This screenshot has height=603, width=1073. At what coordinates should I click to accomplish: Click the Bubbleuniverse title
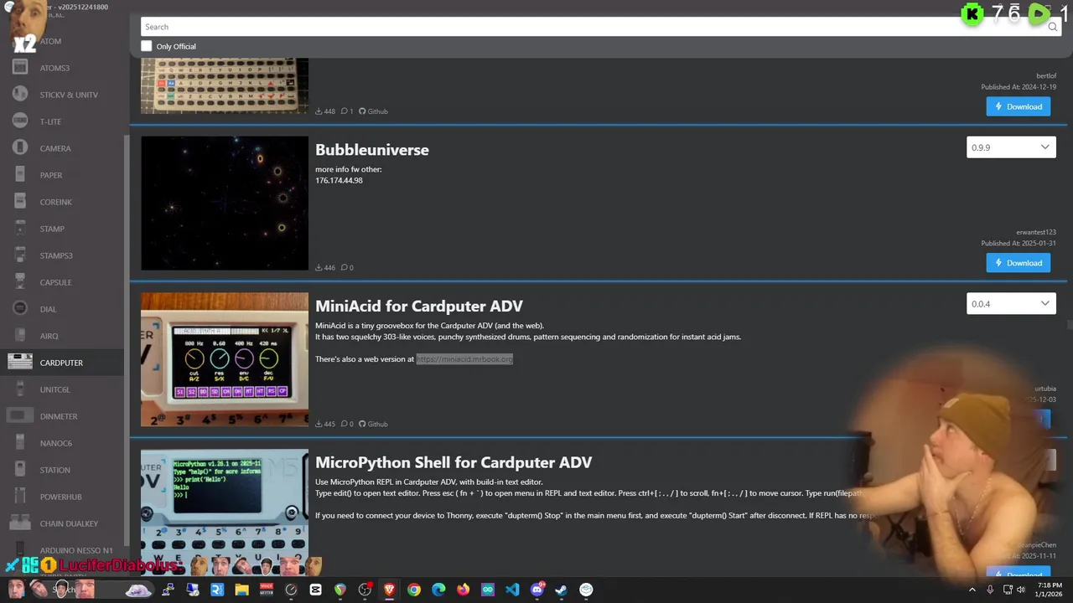[x=372, y=150]
